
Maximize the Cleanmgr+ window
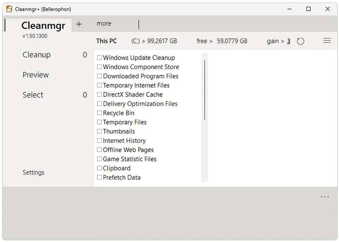point(308,9)
